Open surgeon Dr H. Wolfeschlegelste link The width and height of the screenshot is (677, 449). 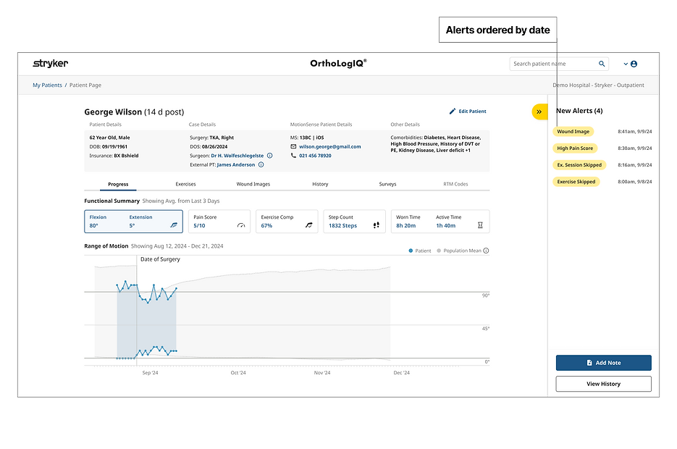237,156
